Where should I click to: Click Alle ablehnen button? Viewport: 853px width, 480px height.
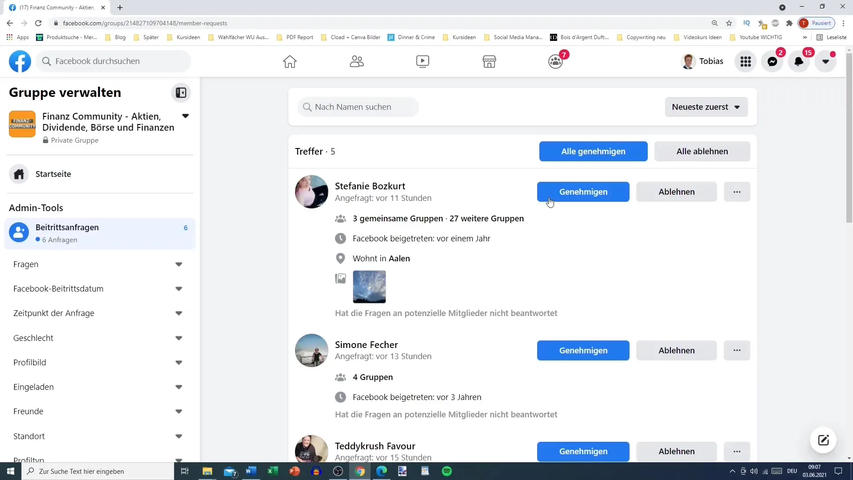pyautogui.click(x=702, y=152)
